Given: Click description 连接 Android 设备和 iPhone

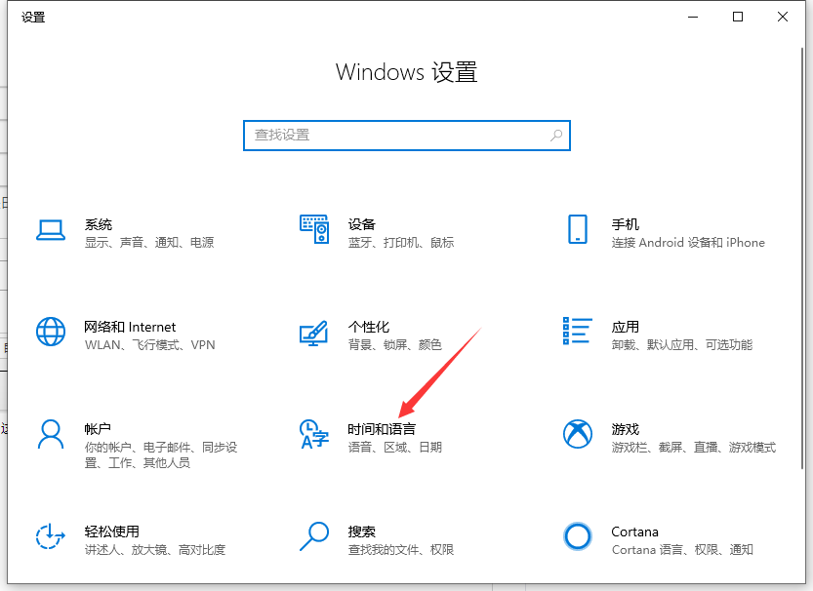Looking at the screenshot, I should pyautogui.click(x=688, y=243).
